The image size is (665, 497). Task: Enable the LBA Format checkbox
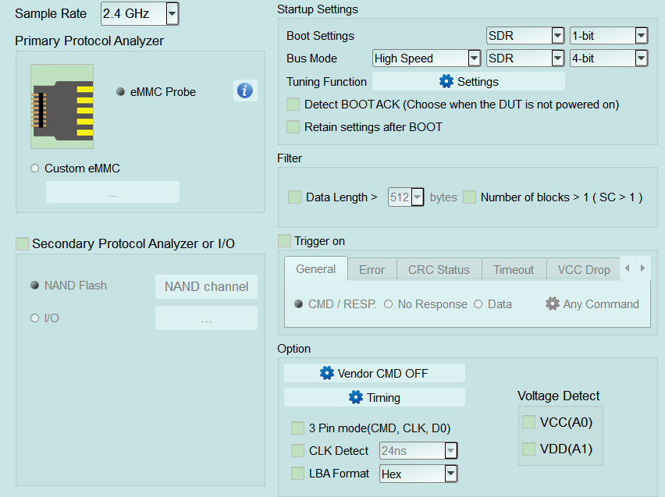(x=297, y=474)
